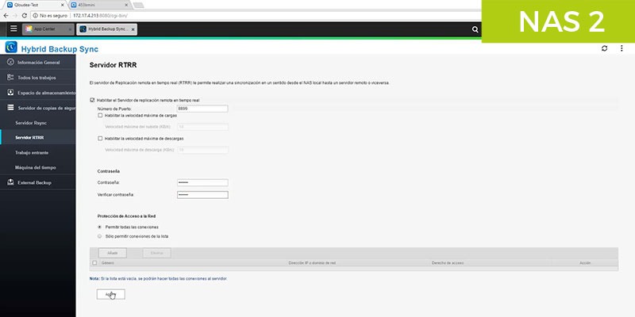The width and height of the screenshot is (635, 317).
Task: Click the External Backup sidebar icon
Action: [x=10, y=182]
